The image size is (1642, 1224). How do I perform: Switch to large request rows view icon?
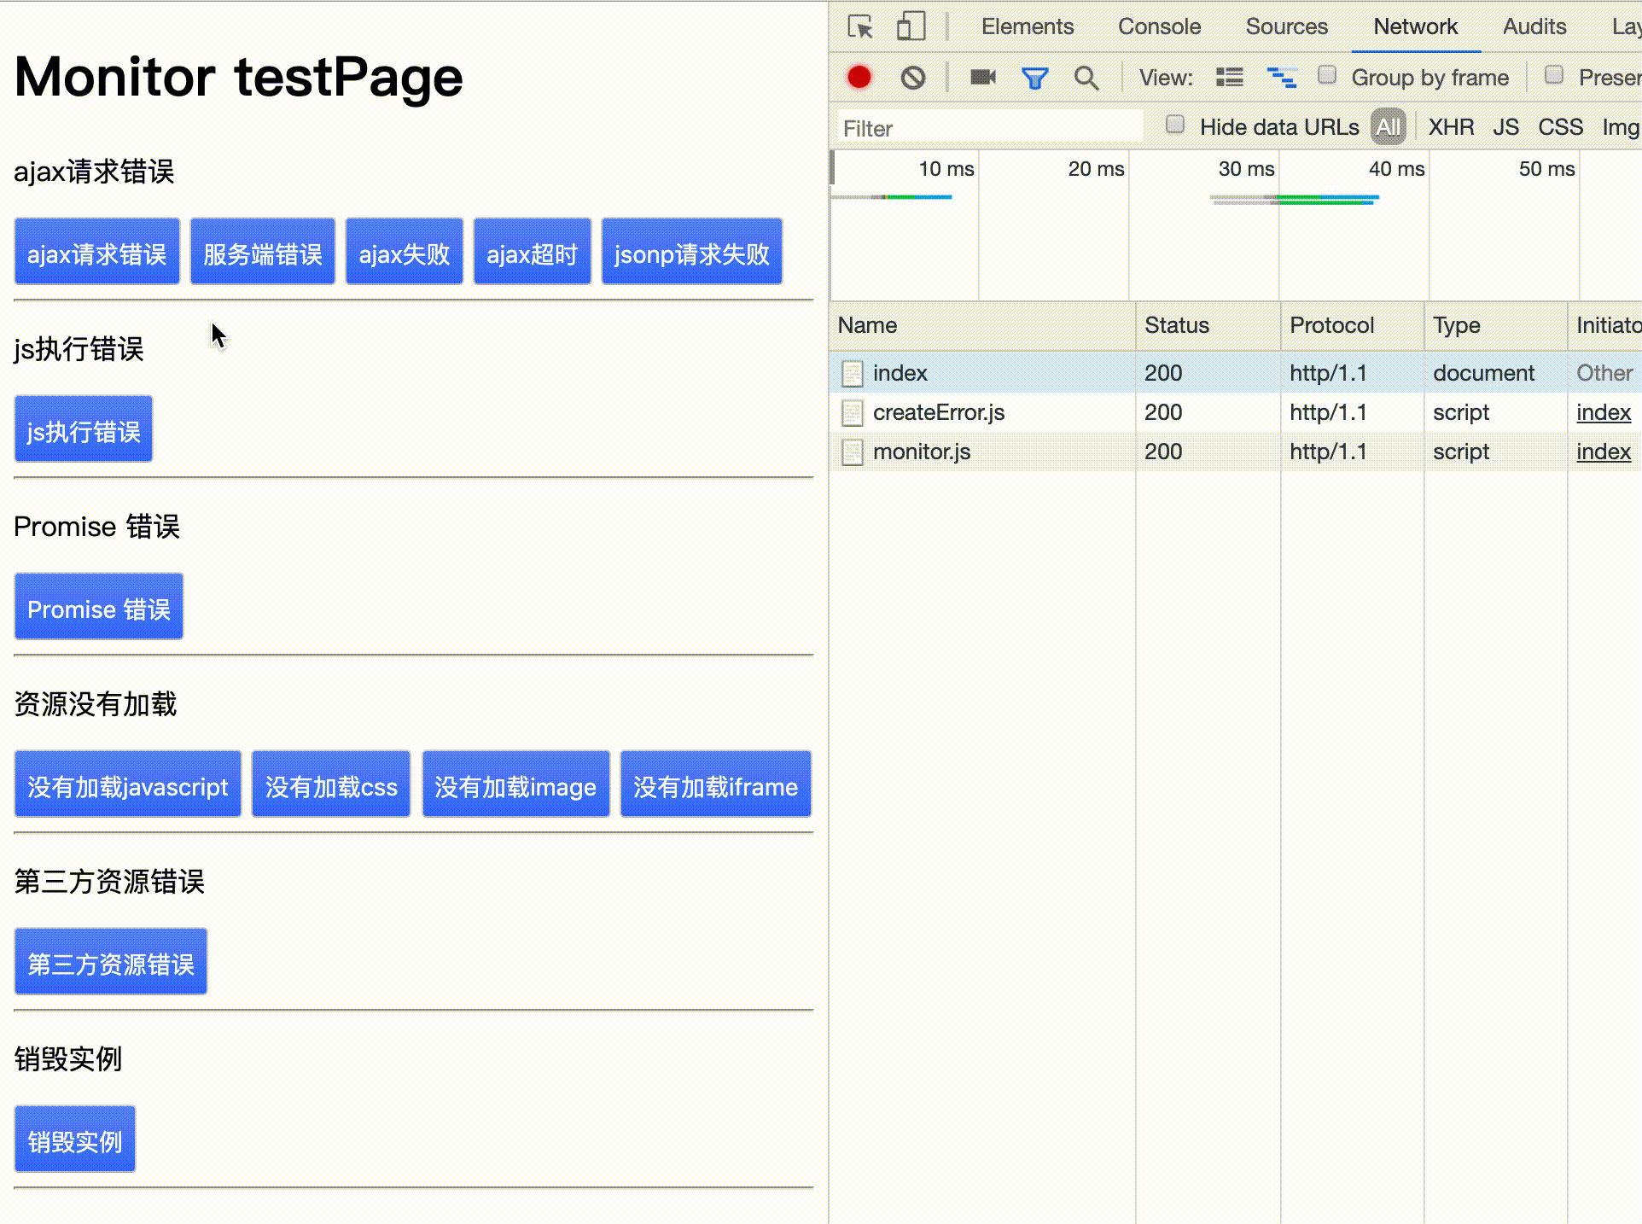(1229, 78)
